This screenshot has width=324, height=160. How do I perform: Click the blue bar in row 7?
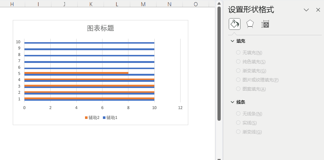tap(89, 62)
